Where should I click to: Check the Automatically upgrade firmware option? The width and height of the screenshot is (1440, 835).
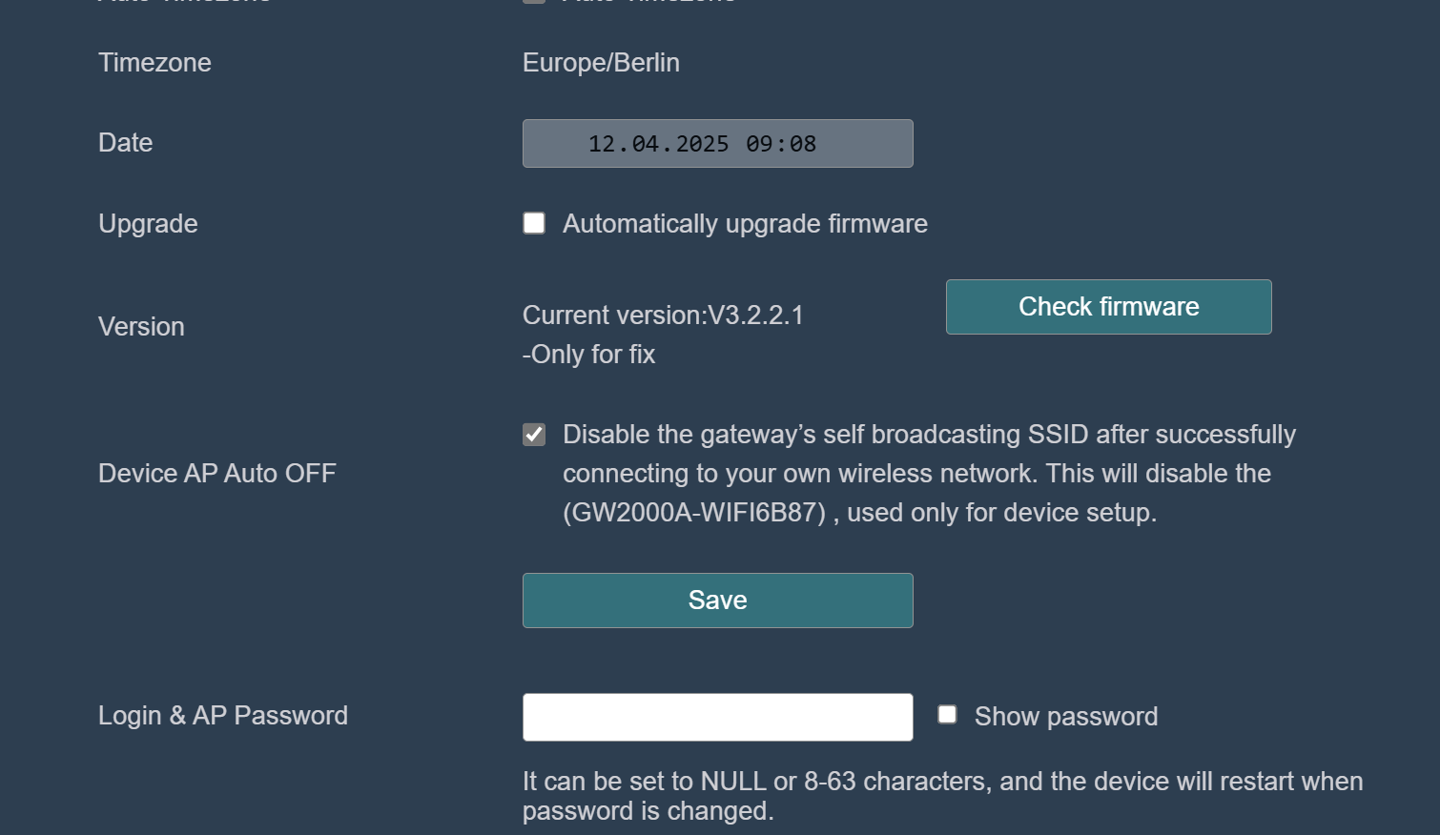pos(534,223)
